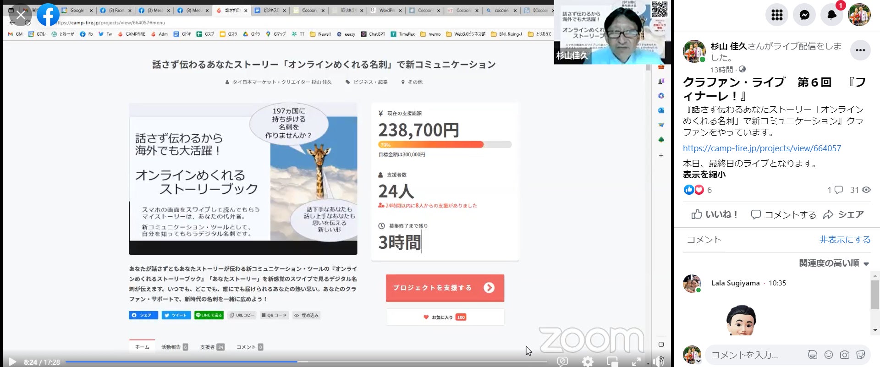
Task: Enter fullscreen mode on the video
Action: 636,362
